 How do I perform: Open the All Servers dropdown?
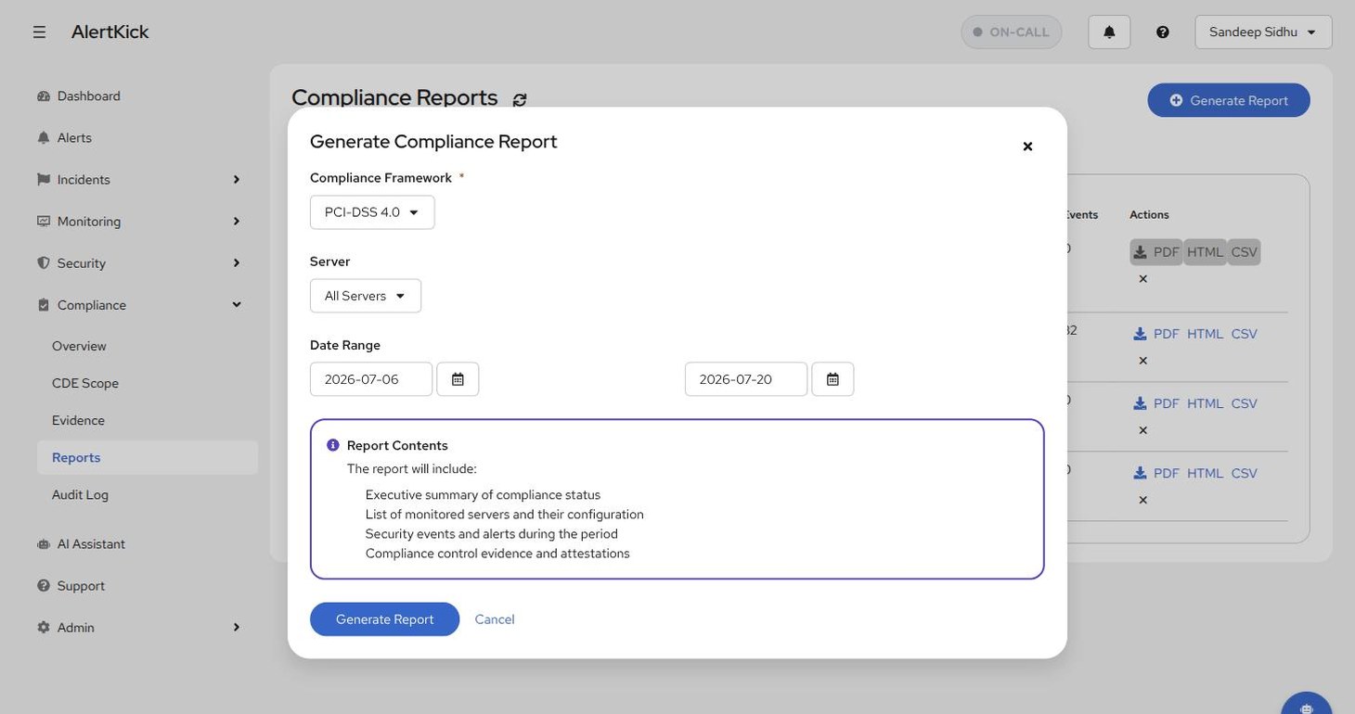coord(366,296)
